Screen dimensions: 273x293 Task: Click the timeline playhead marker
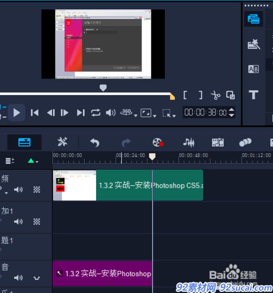[152, 157]
